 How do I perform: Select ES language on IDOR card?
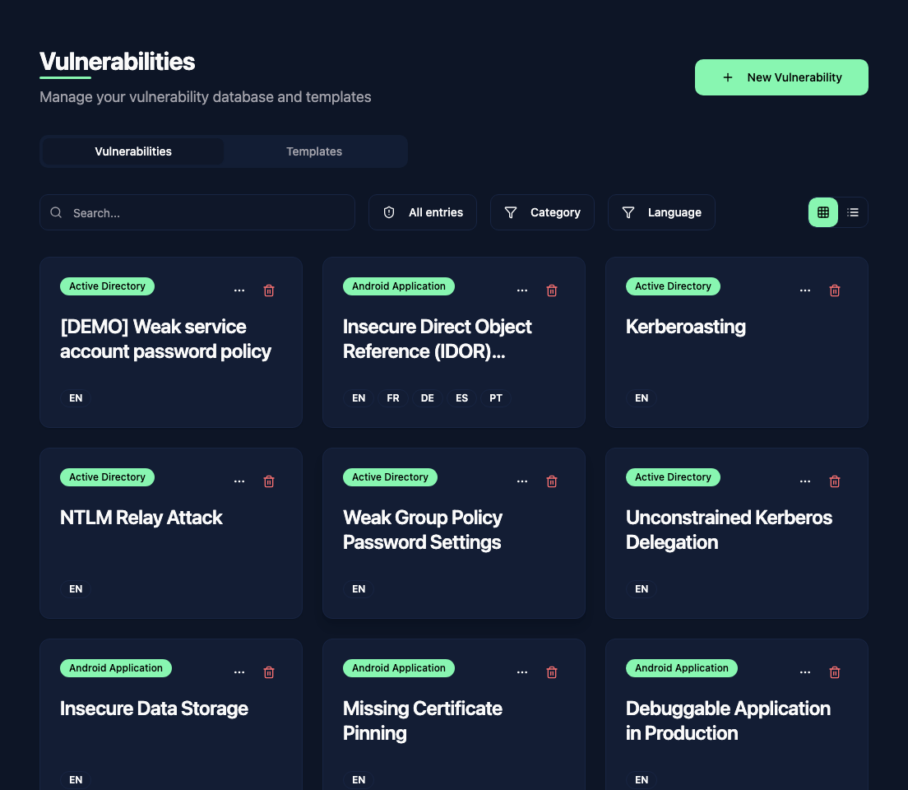coord(461,398)
